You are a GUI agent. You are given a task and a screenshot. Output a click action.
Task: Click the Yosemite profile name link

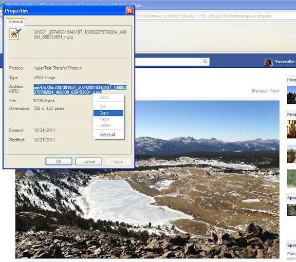[x=285, y=62]
